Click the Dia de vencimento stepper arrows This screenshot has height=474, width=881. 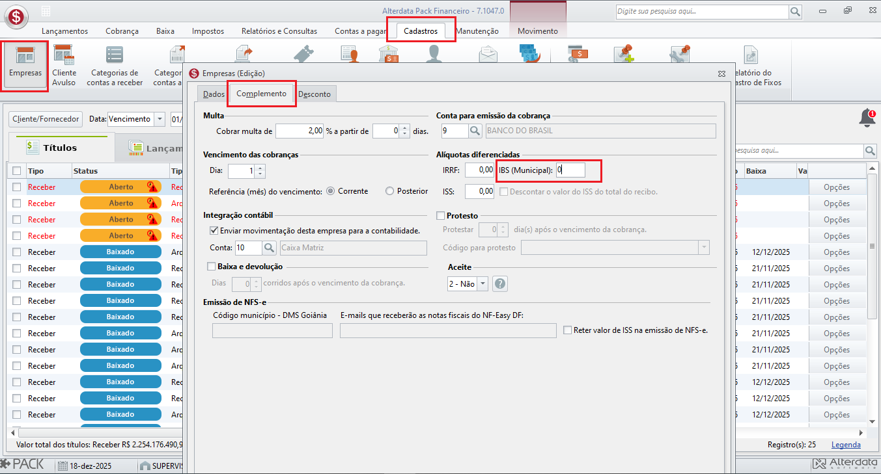[x=260, y=171]
